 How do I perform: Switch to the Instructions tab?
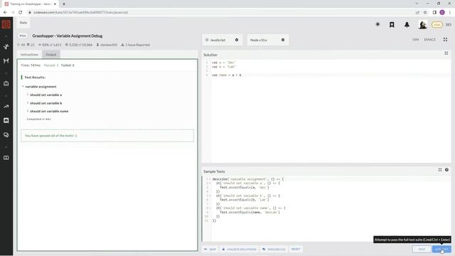tap(29, 55)
